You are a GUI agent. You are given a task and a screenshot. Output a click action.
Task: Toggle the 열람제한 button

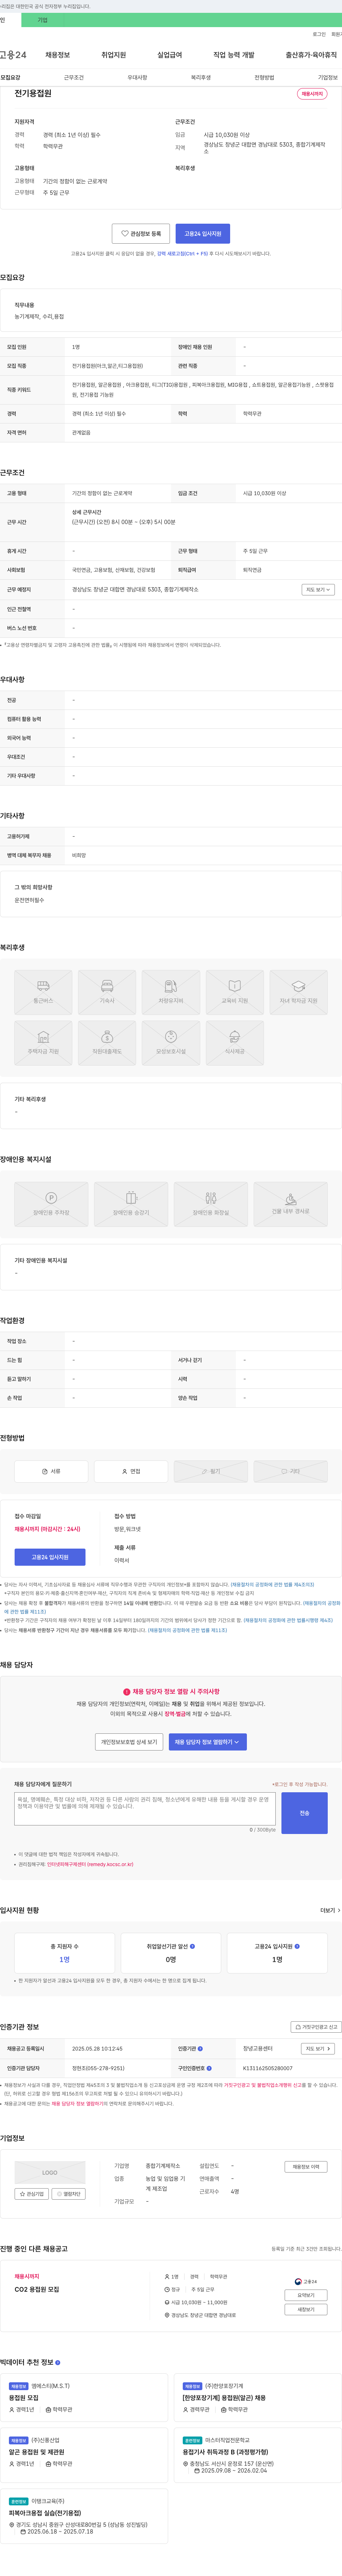click(x=70, y=2194)
